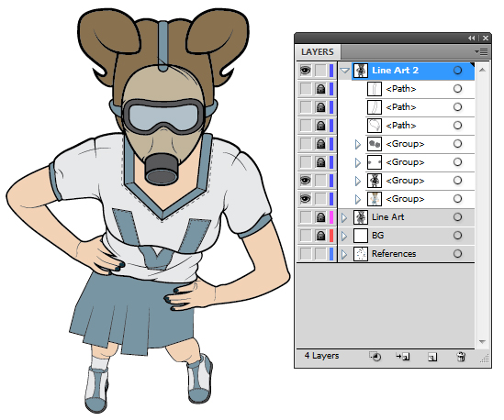Viewport: 504px width, 420px height.
Task: Collapse the Line Art 2 layer triangle
Action: (344, 71)
